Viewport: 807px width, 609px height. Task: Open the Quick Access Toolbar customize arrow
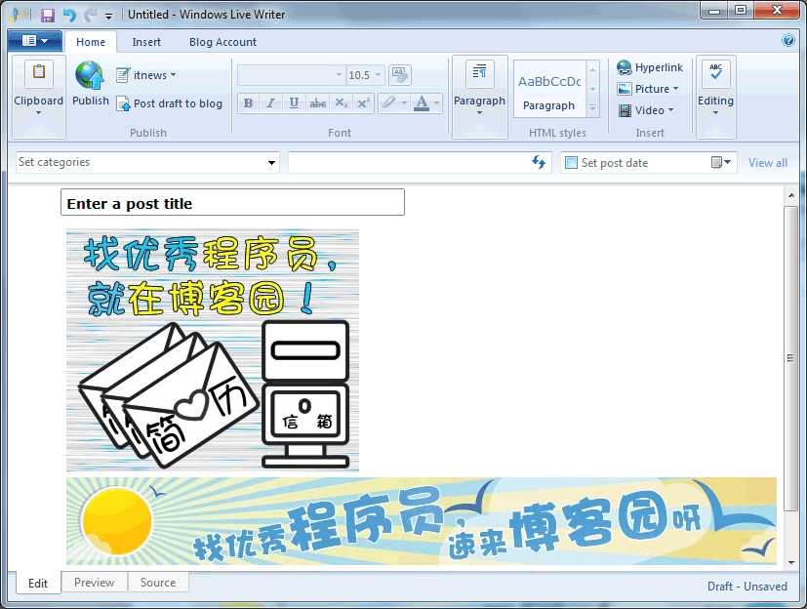[108, 16]
